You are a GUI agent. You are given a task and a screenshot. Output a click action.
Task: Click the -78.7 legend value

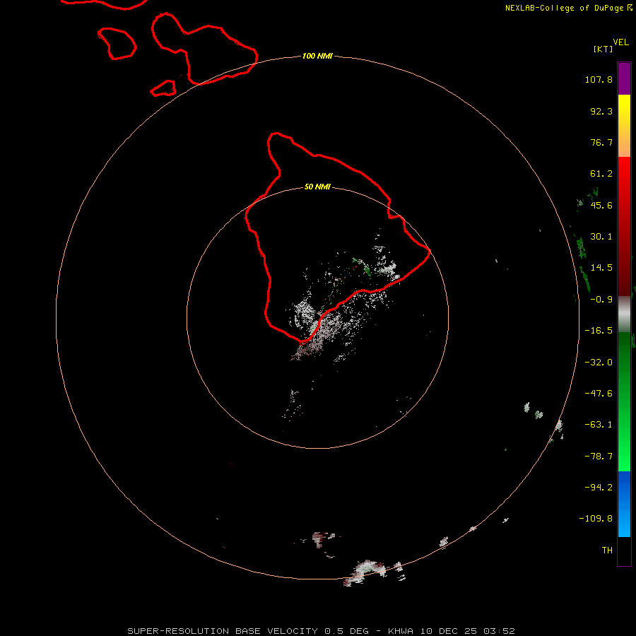tap(599, 457)
